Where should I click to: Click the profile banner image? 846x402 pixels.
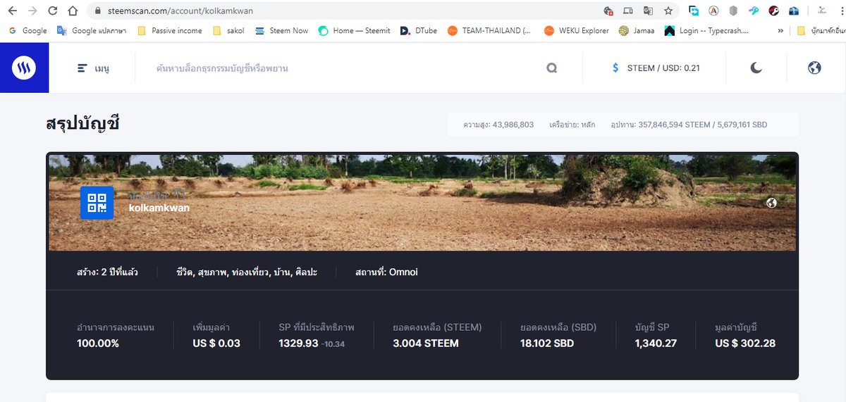tap(422, 203)
